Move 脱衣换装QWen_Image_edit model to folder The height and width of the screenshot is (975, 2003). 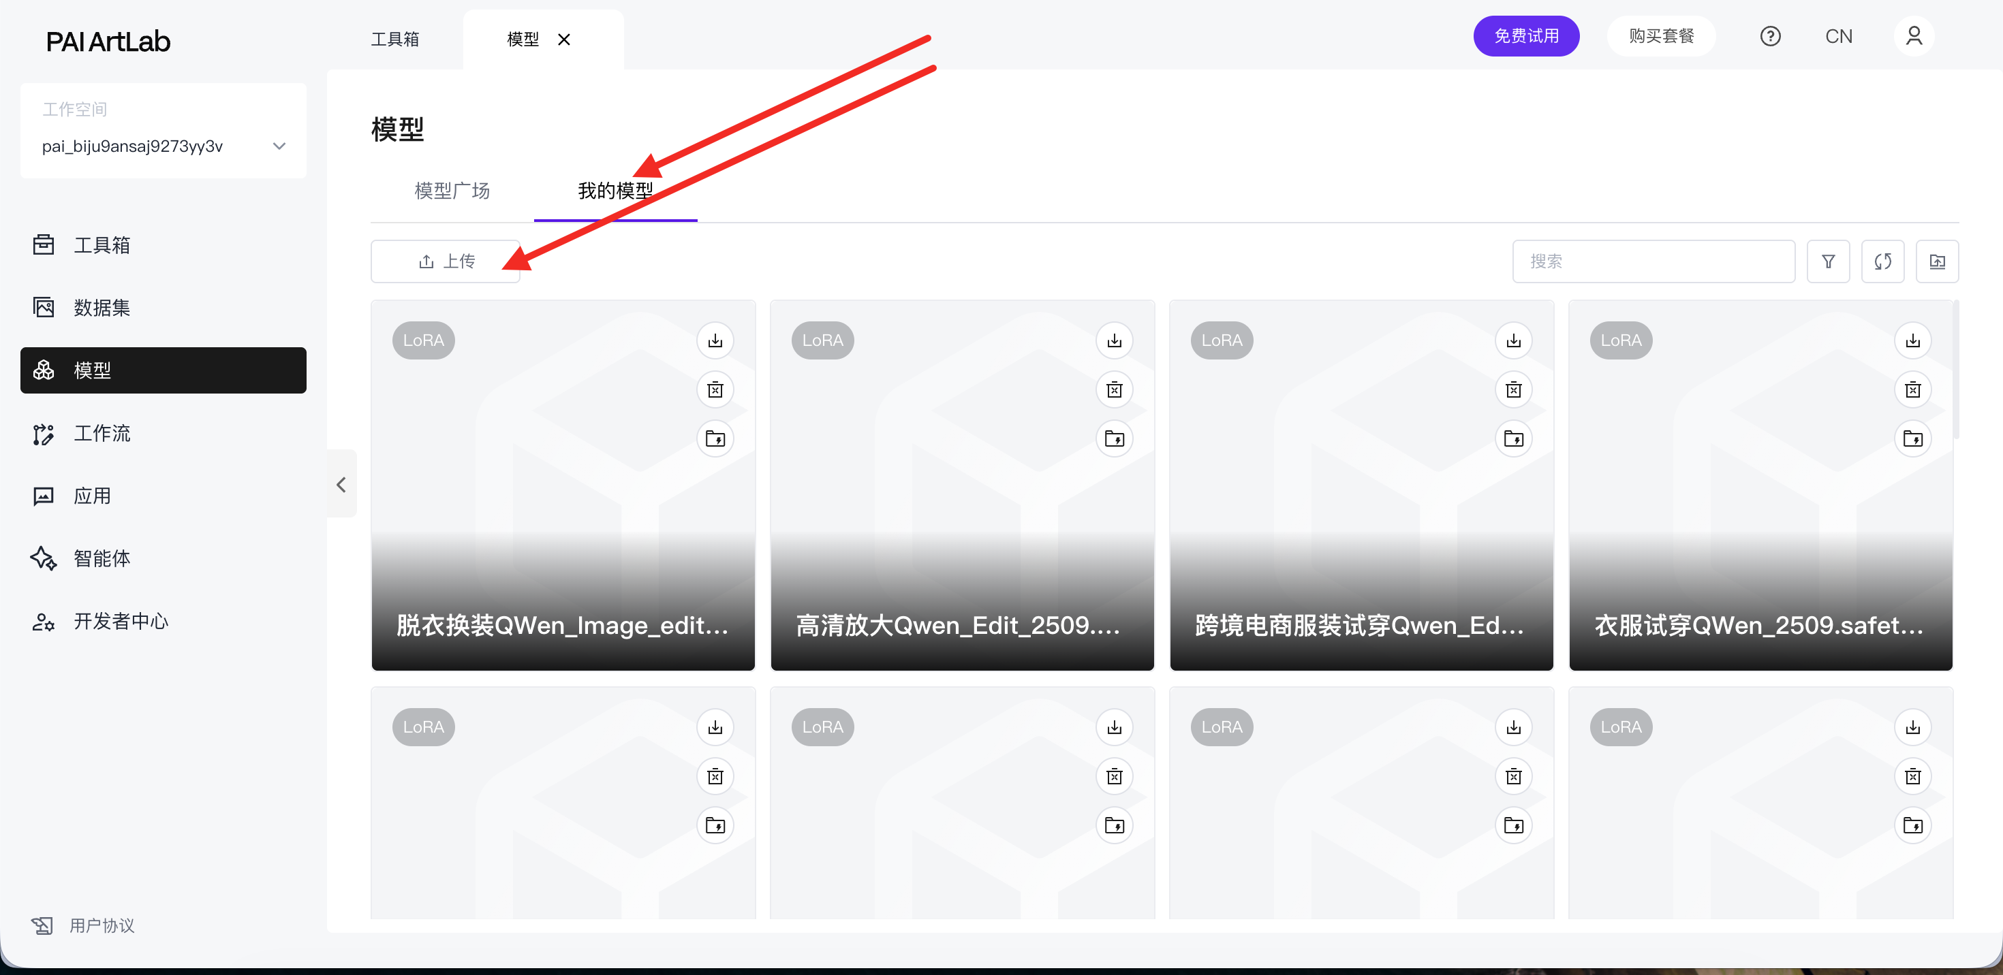click(715, 438)
